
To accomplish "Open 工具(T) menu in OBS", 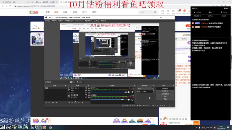I will pos(97,21).
